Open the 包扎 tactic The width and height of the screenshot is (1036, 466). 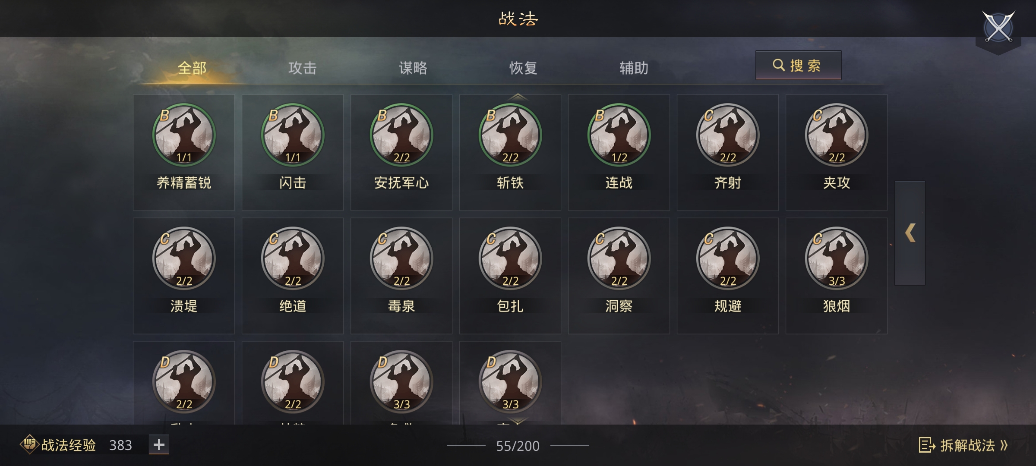(x=510, y=258)
